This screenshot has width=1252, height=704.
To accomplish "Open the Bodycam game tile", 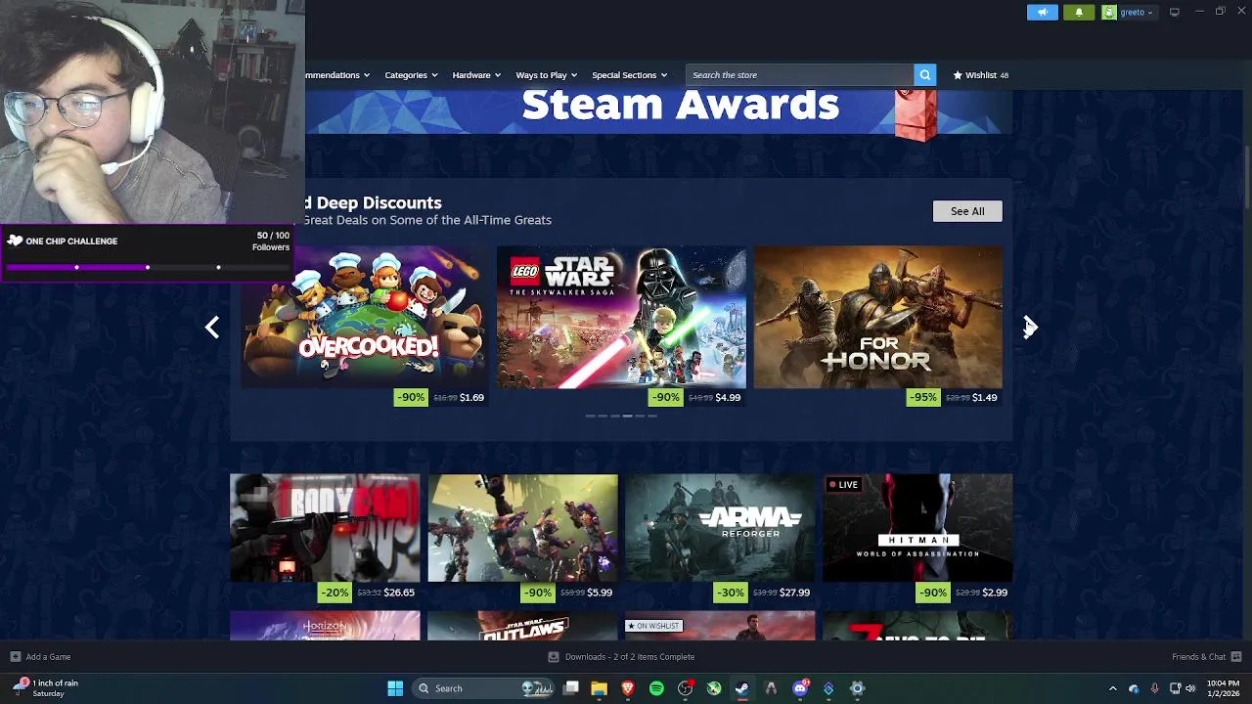I will click(x=325, y=528).
